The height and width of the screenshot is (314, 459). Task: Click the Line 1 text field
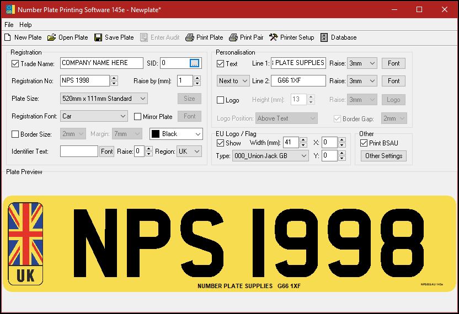pyautogui.click(x=298, y=63)
